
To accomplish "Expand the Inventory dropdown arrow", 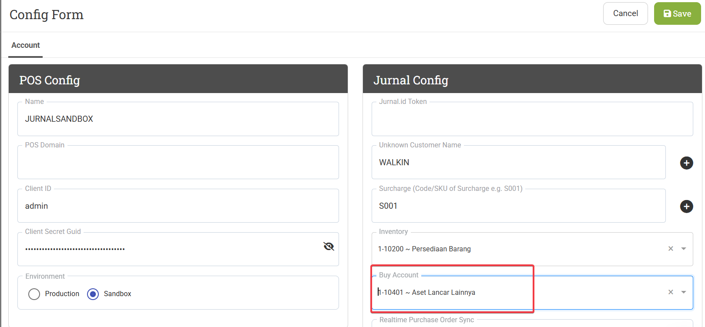I will (684, 249).
